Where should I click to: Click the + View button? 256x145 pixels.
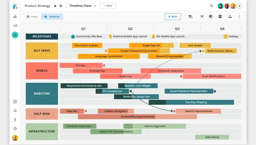108,6
